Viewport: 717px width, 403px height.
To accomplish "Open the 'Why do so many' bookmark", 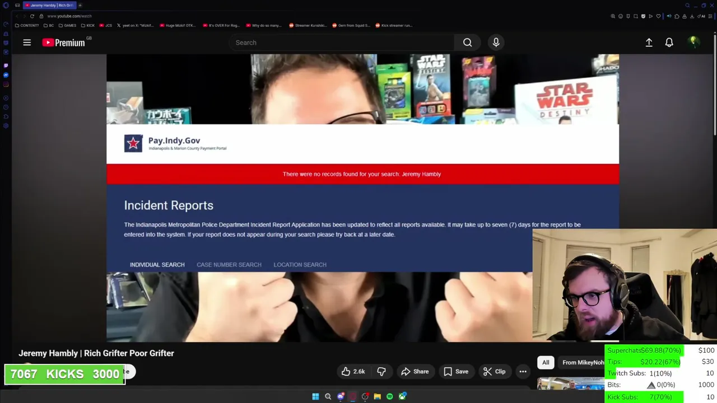I will point(264,25).
